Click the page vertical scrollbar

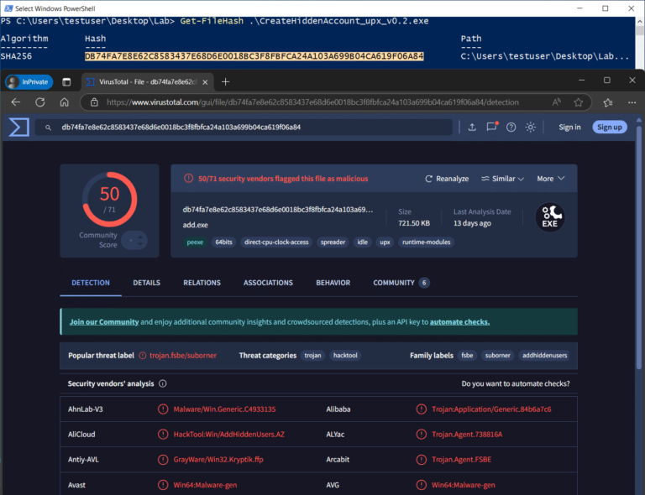639,247
